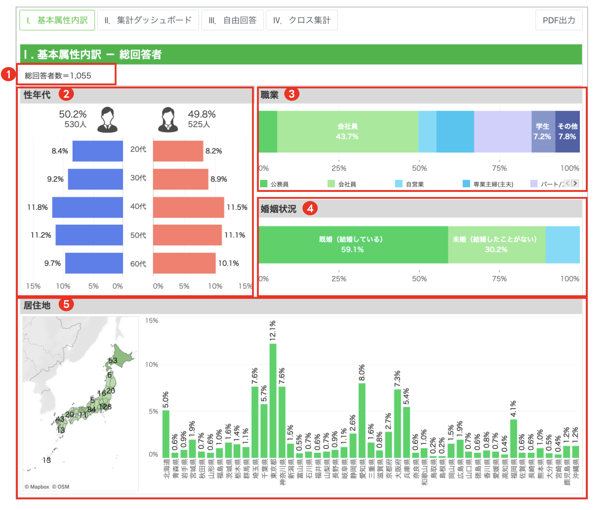Toggle the 専業主婦(主夫) legend swatch
This screenshot has height=510, width=594.
tap(466, 184)
